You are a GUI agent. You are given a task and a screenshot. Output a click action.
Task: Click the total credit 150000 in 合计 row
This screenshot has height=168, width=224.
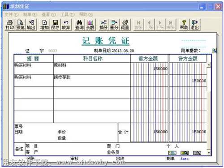pyautogui.click(x=199, y=132)
